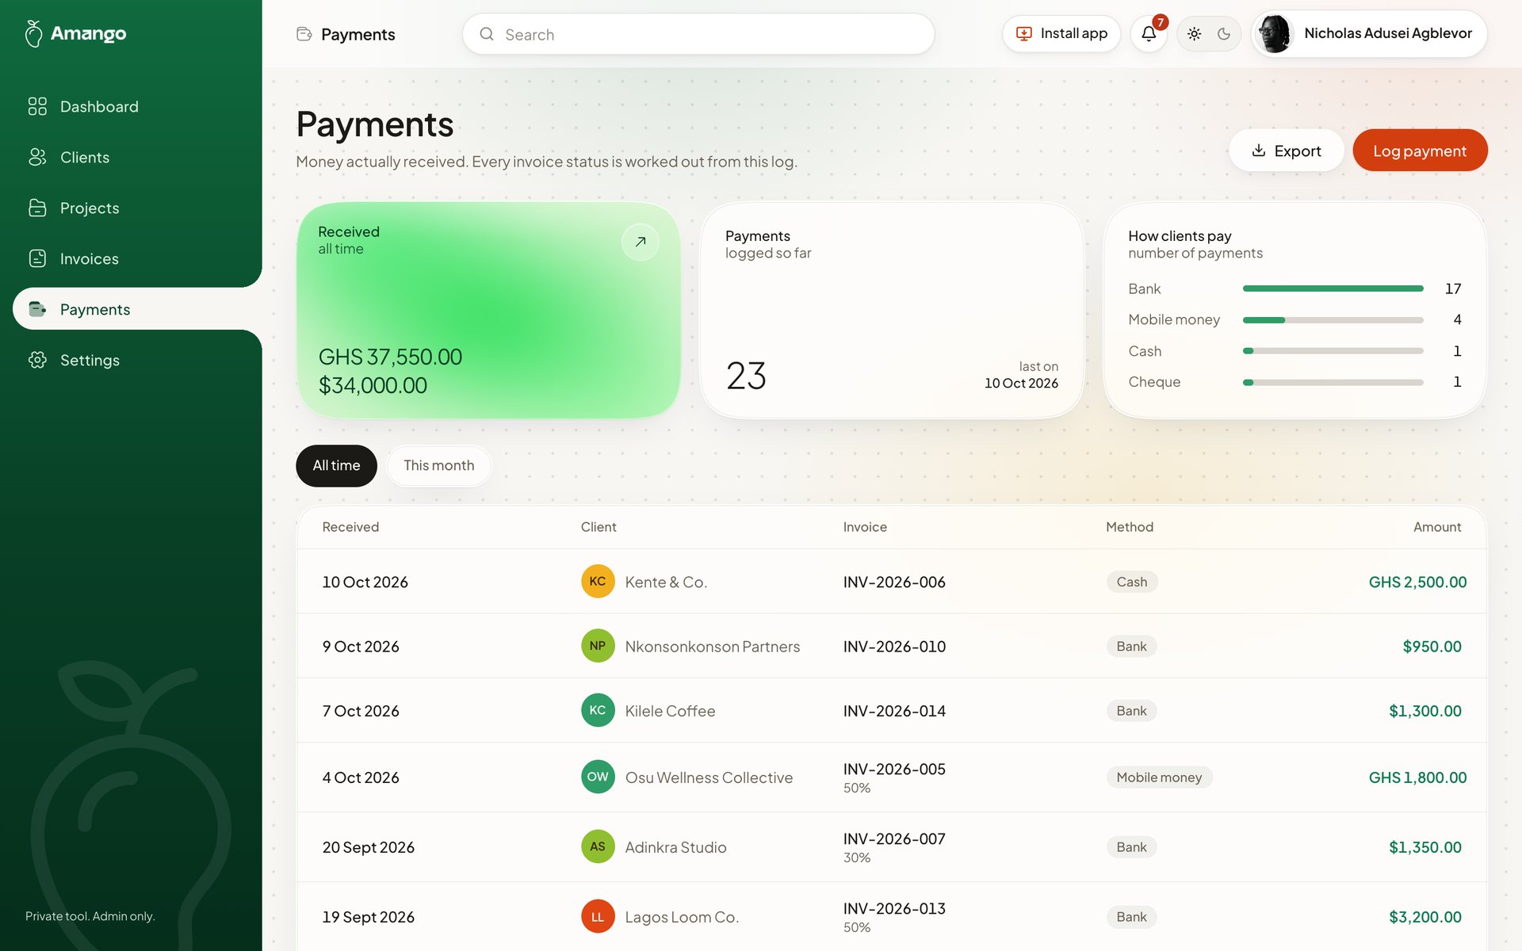This screenshot has width=1522, height=951.
Task: Click the Amount column header
Action: click(1436, 527)
